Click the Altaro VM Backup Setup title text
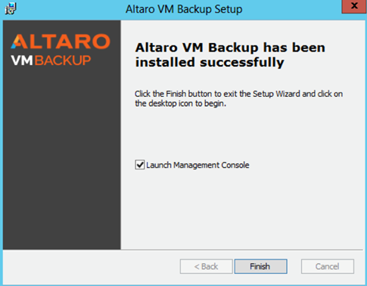Viewport: 367px width, 286px height. click(x=184, y=9)
